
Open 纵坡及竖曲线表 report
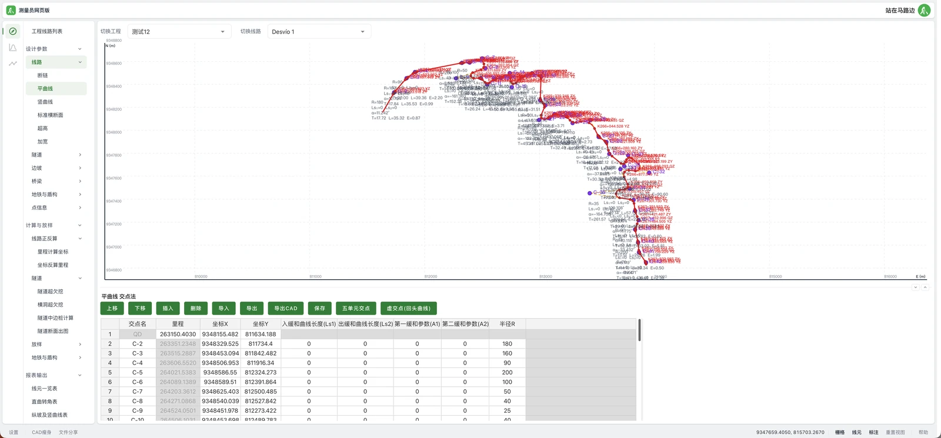49,415
